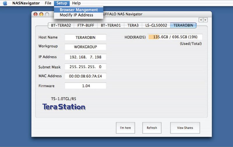Click the IP Address field 192.168.7.198
The height and width of the screenshot is (147, 233).
tap(85, 57)
